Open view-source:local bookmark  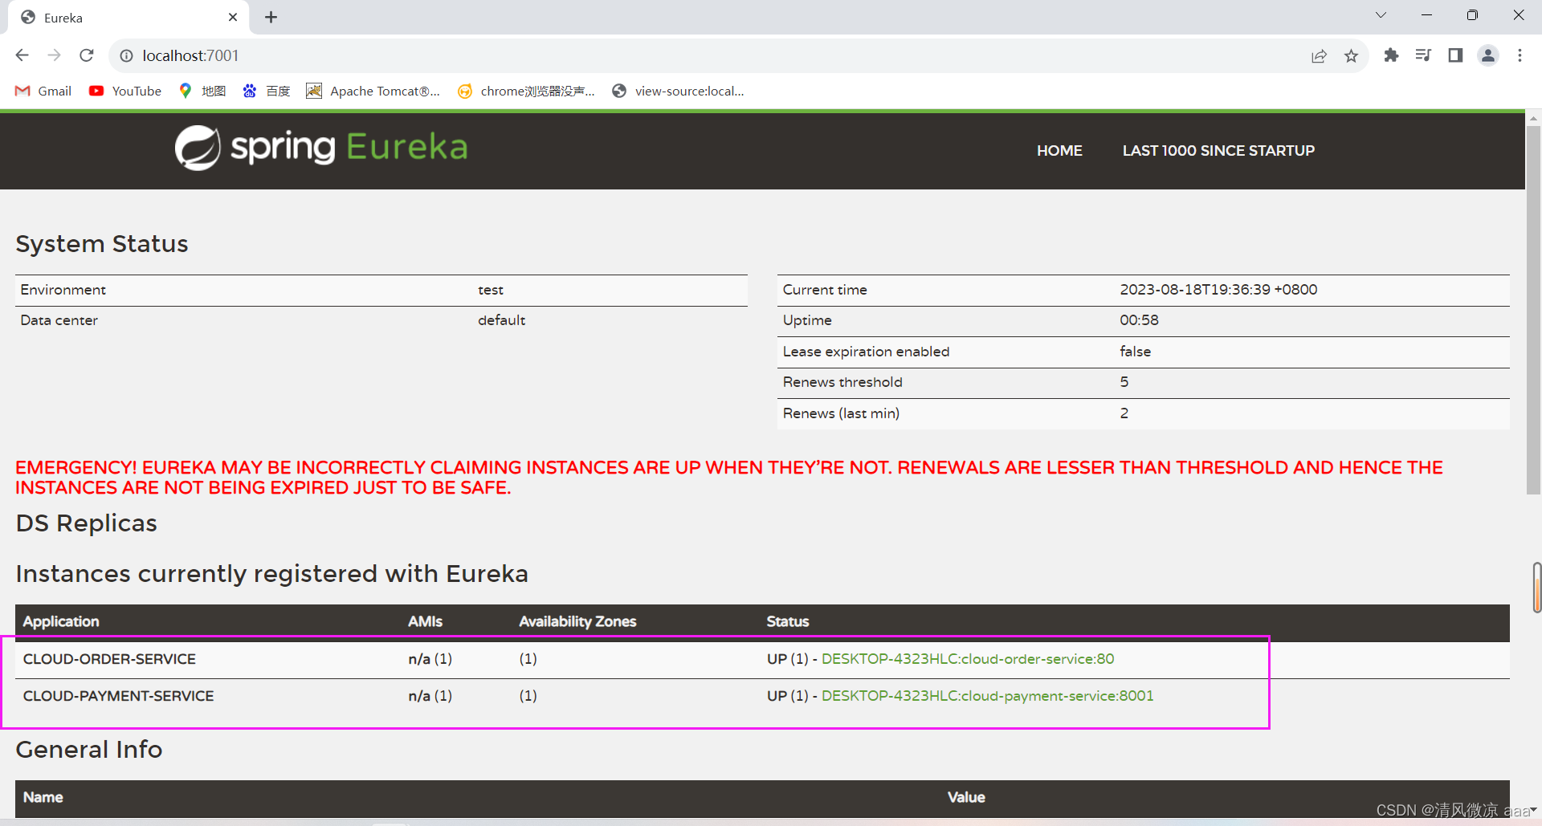pyautogui.click(x=678, y=91)
